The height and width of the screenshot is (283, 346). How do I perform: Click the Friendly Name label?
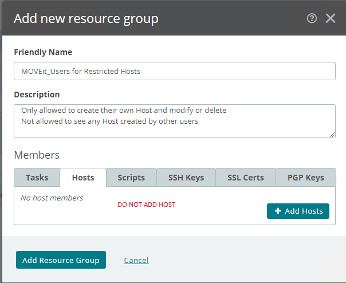[43, 52]
